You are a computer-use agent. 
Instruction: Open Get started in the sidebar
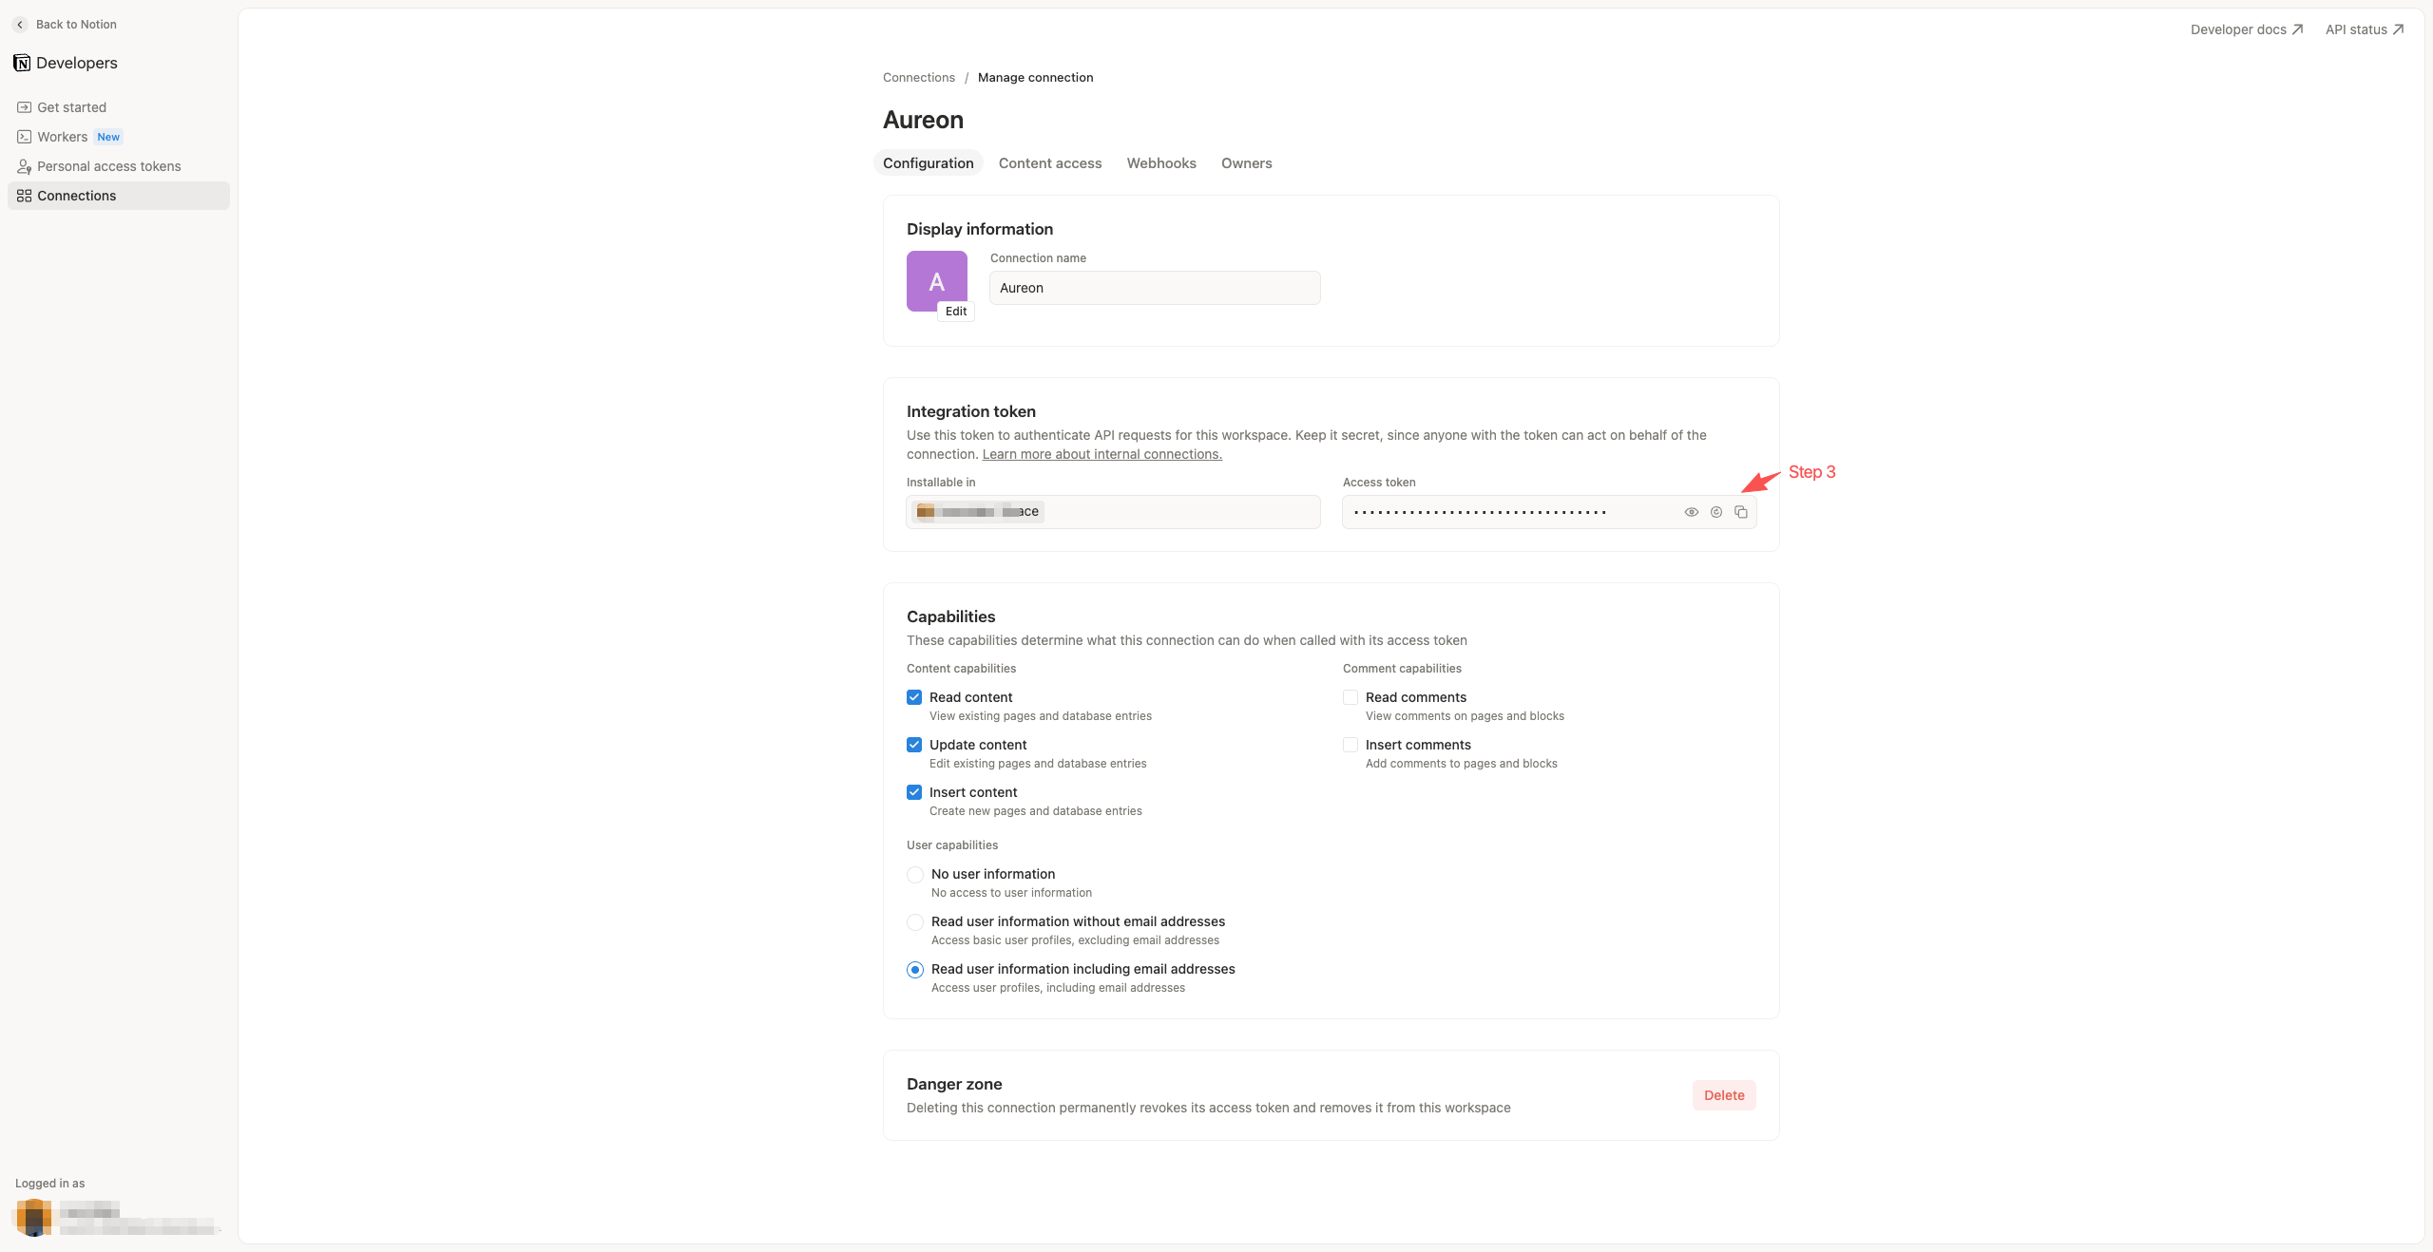(x=119, y=107)
